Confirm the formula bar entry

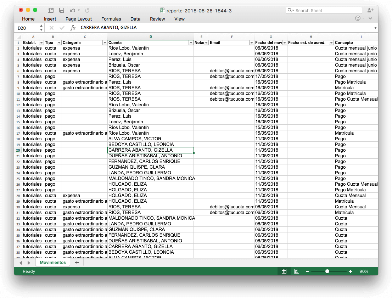coord(62,28)
